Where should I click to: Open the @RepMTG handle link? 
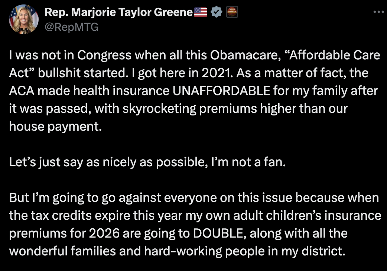click(72, 27)
